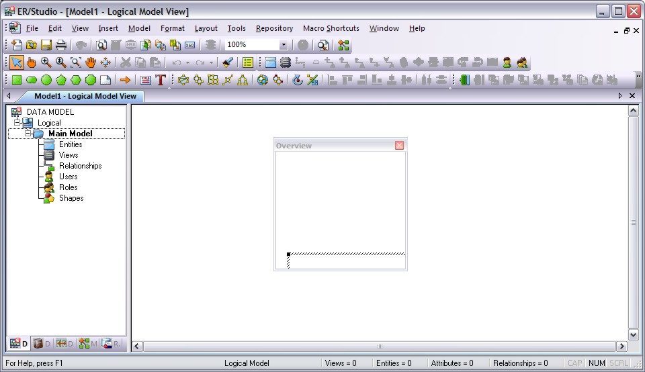Collapse the Main Model tree node

(x=28, y=134)
